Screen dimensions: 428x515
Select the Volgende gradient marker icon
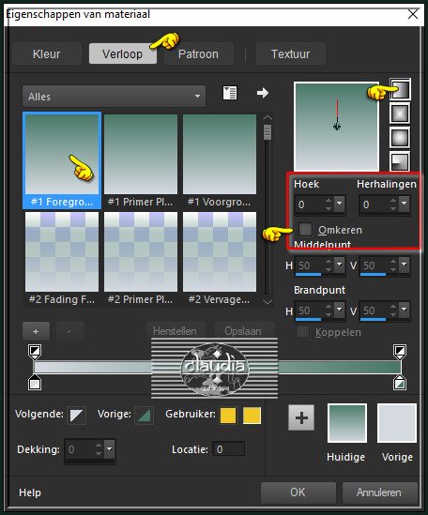[x=76, y=416]
